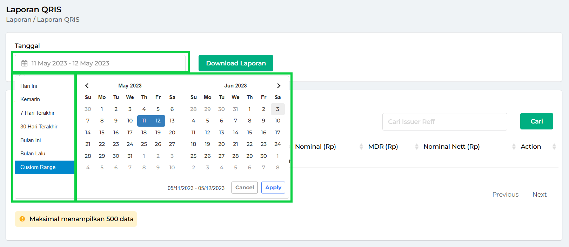This screenshot has width=569, height=247.
Task: Click the Jun 2023 month title
Action: 236,86
